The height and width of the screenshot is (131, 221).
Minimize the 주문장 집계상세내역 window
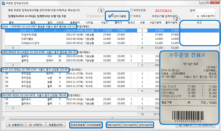[x=202, y=2]
